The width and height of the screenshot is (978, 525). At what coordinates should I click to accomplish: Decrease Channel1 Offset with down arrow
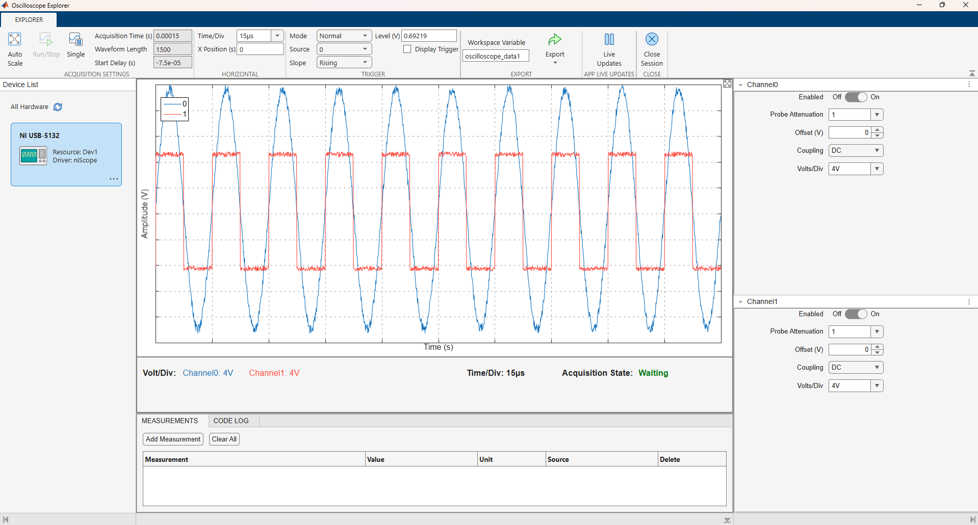pyautogui.click(x=877, y=352)
